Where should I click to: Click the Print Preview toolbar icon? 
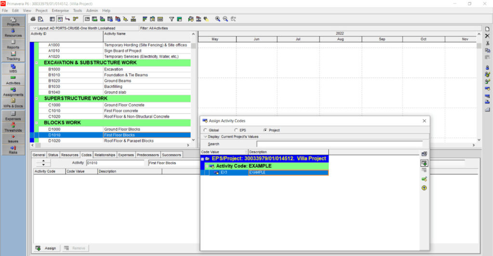(x=40, y=19)
